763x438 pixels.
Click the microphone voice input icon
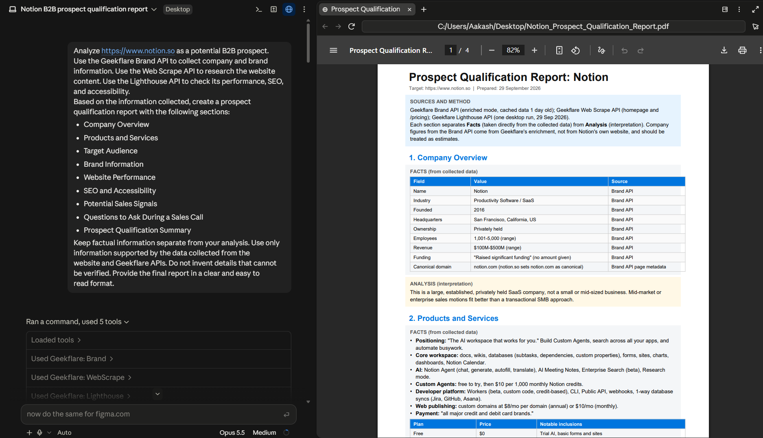pyautogui.click(x=39, y=433)
